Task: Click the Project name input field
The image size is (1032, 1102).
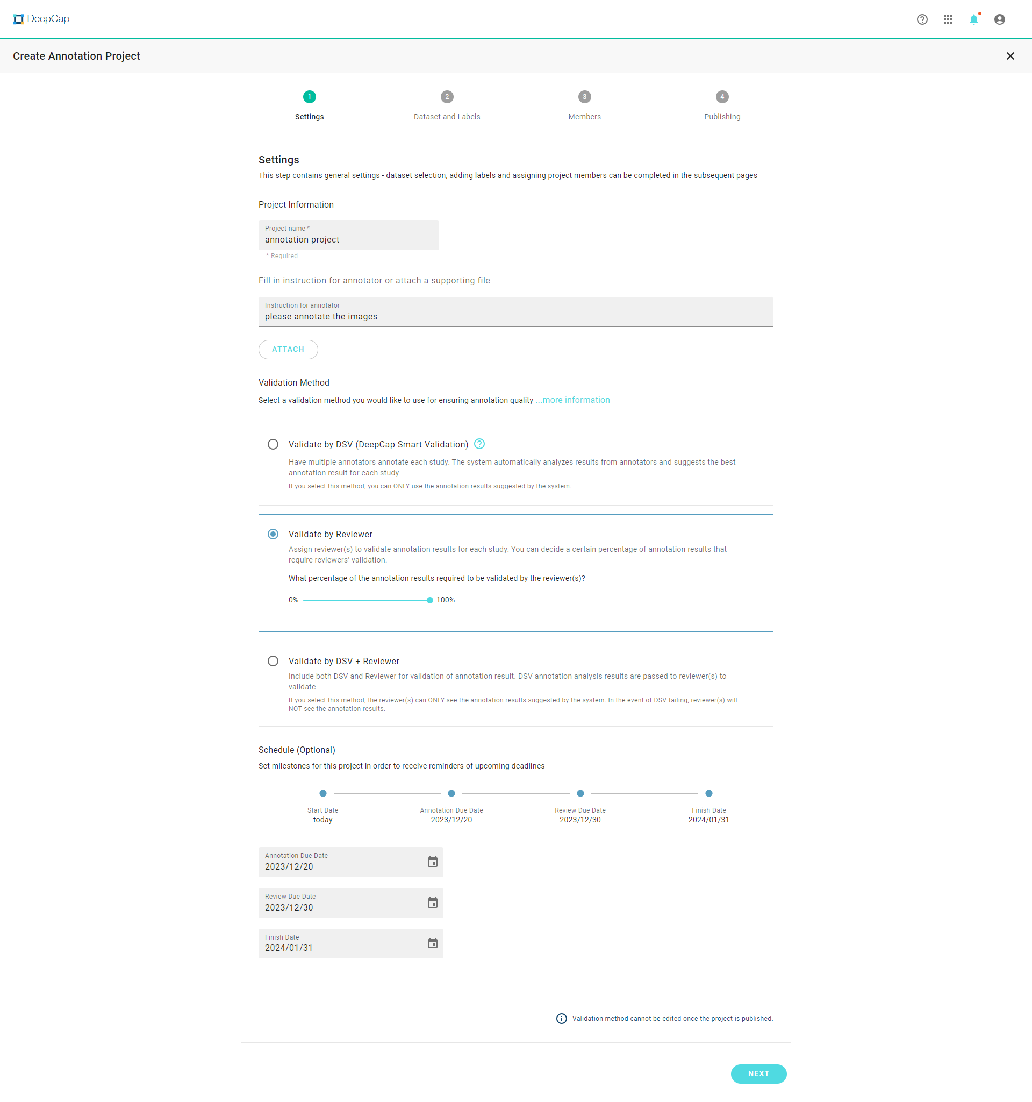Action: point(348,239)
